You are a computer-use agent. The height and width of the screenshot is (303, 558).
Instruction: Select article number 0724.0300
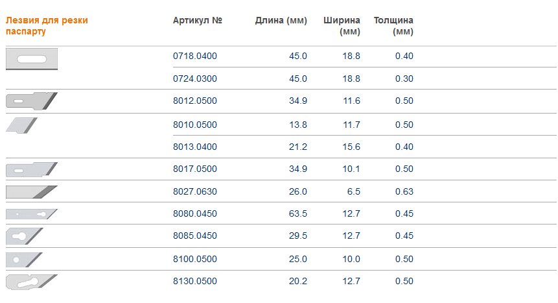pos(195,79)
